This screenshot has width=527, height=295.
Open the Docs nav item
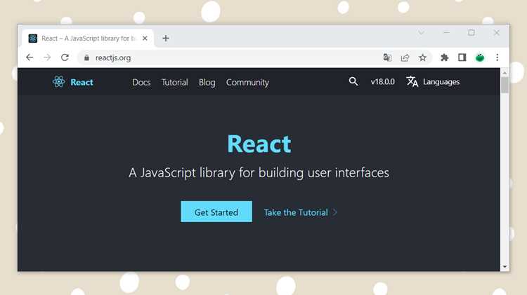click(141, 82)
